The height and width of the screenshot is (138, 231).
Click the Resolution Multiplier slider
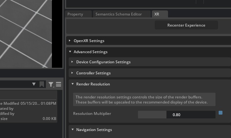click(177, 115)
